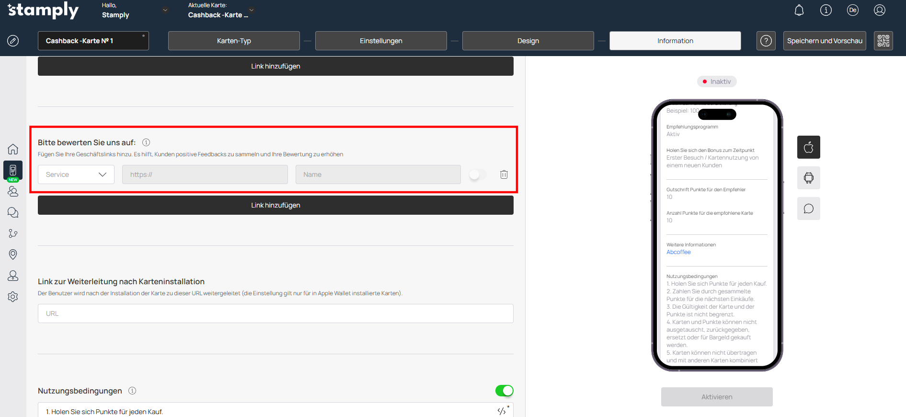The width and height of the screenshot is (906, 417).
Task: Click the Abcoffee link in preview
Action: [678, 252]
